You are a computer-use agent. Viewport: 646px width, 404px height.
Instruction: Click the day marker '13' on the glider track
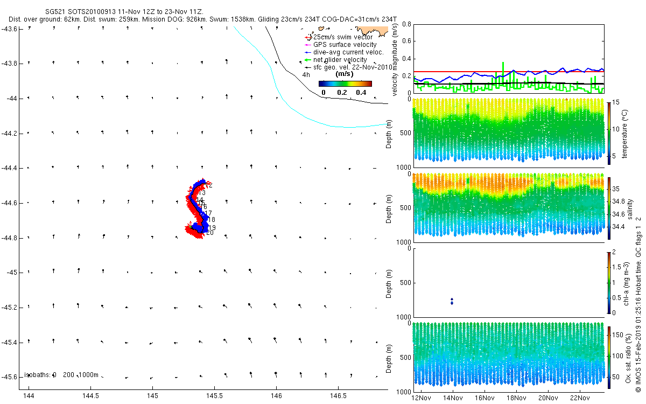pos(202,193)
